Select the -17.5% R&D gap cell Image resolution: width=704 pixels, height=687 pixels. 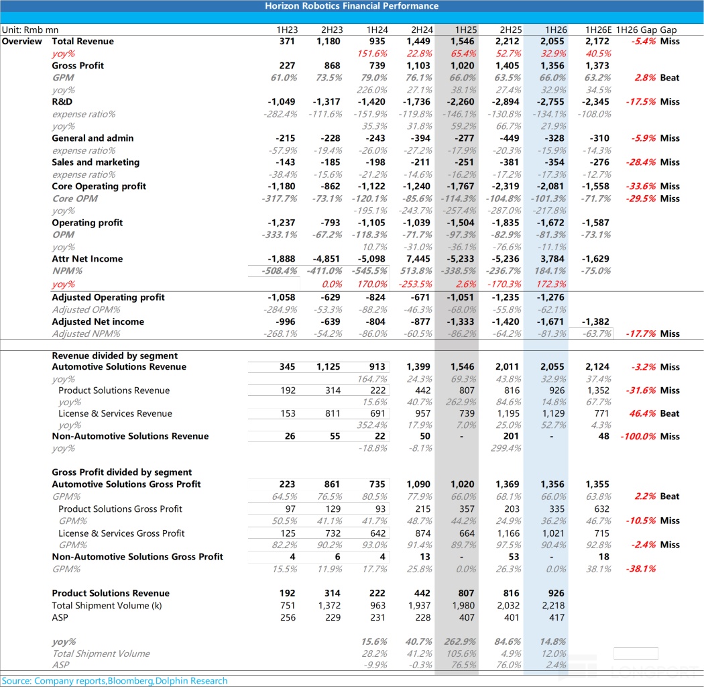point(641,102)
